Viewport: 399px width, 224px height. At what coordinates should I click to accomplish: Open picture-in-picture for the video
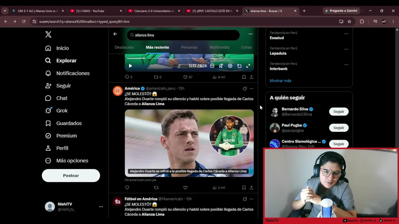[x=239, y=66]
